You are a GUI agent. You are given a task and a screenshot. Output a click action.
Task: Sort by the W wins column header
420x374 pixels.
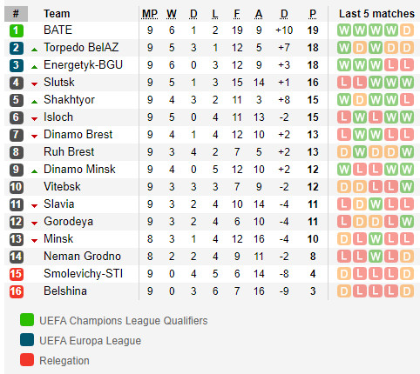point(172,14)
